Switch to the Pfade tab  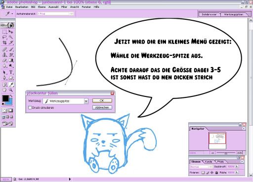(220, 162)
